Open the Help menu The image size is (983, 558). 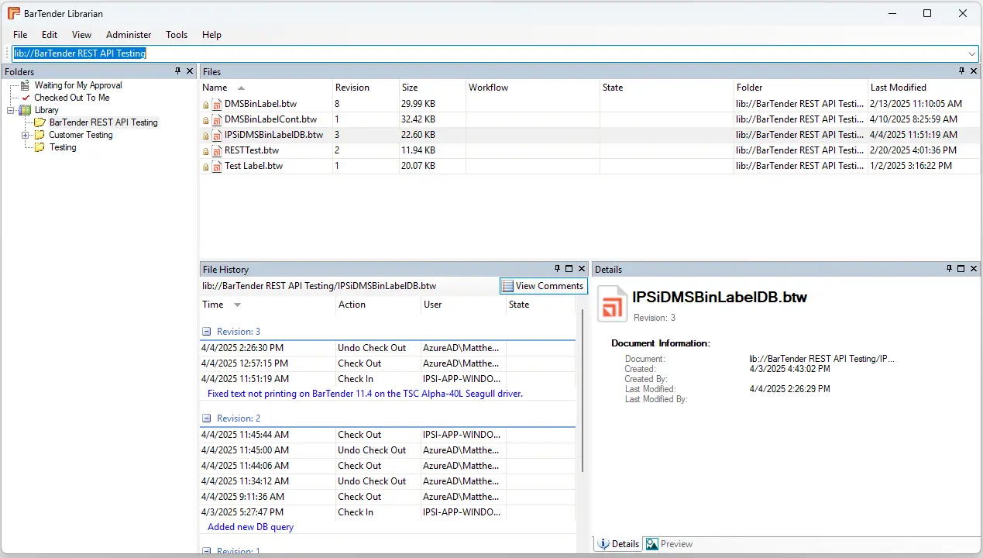(211, 35)
